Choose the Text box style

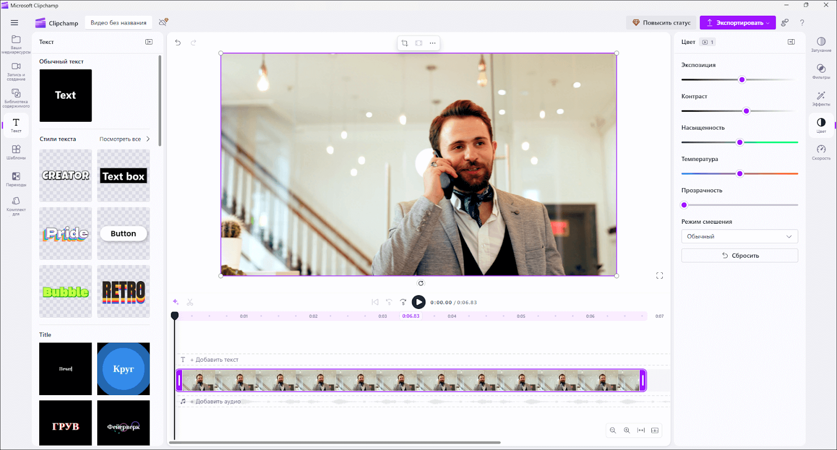pos(123,176)
